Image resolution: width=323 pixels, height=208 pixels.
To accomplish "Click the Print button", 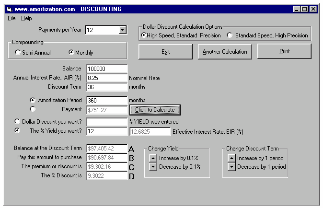I will (284, 52).
